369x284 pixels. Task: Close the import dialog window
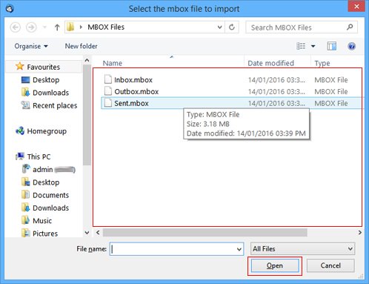pos(356,7)
